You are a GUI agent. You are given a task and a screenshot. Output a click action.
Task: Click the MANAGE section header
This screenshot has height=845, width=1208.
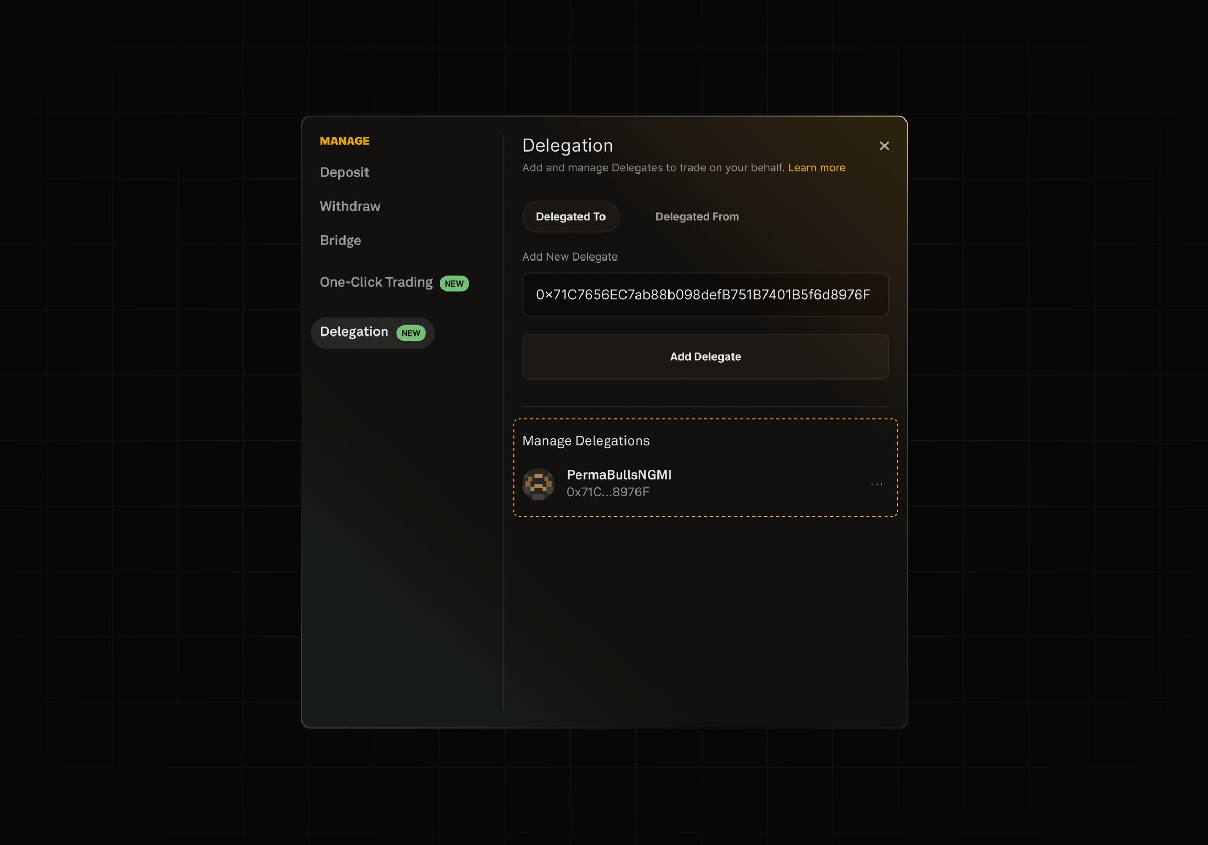344,141
